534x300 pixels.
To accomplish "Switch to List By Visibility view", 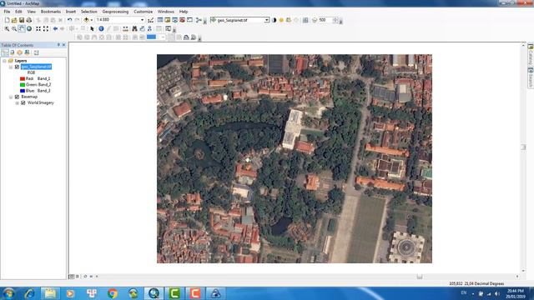I will 20,52.
